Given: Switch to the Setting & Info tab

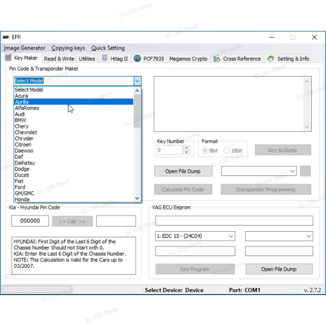Looking at the screenshot, I should click(x=288, y=59).
